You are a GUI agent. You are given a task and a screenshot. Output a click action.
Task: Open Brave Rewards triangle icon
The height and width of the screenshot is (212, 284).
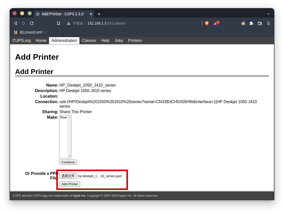click(215, 23)
